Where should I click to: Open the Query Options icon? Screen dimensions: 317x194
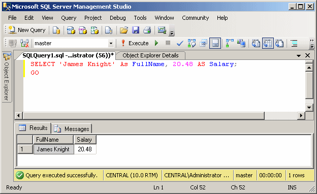pyautogui.click(x=203, y=43)
